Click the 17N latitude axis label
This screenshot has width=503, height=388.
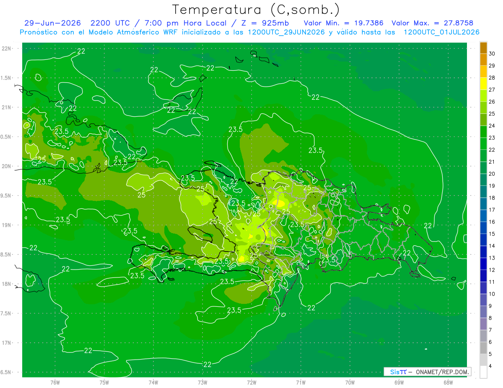(6, 343)
